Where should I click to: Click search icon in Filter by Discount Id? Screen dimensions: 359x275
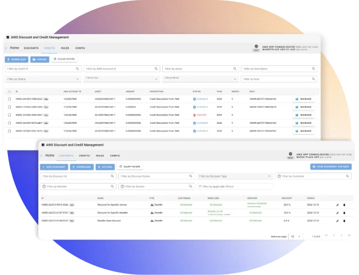click(x=112, y=176)
